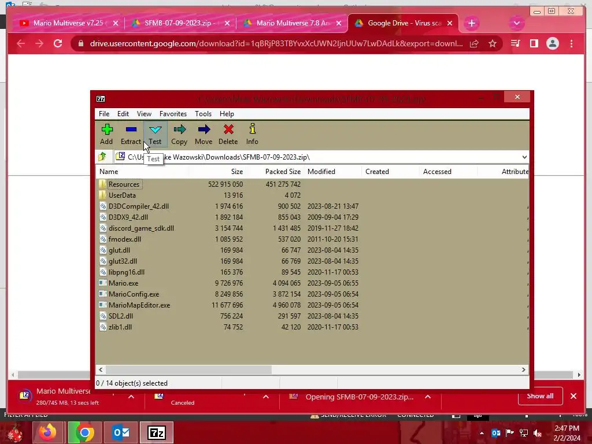Bookmark this page with star icon
This screenshot has width=592, height=444.
tap(493, 44)
